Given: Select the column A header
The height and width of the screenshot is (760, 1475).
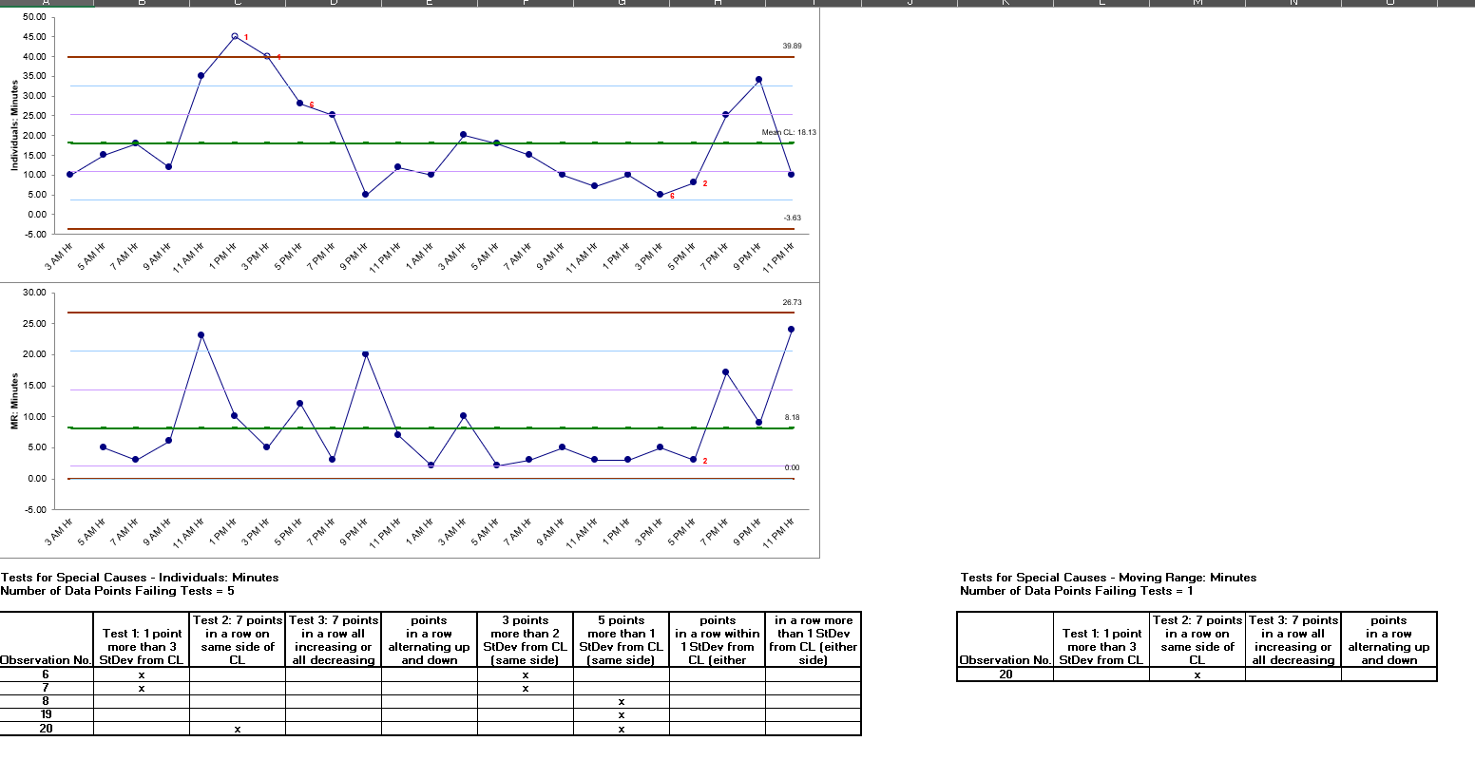Looking at the screenshot, I should pyautogui.click(x=45, y=4).
